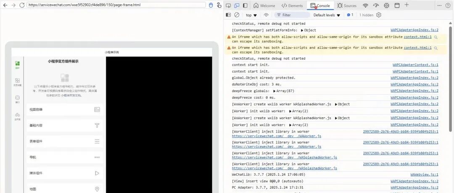This screenshot has height=193, width=454.
Task: Select the green 组件 sidebar icon
Action: tap(18, 65)
